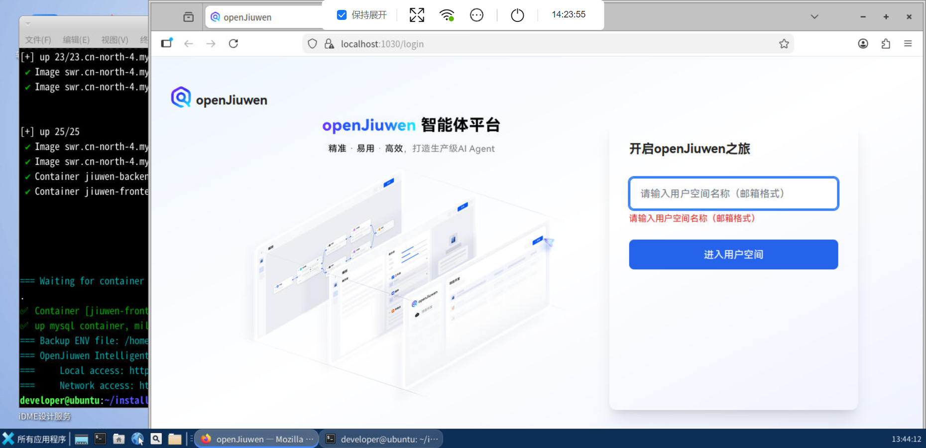926x448 pixels.
Task: Open the web browser globe taskbar icon
Action: tap(137, 439)
